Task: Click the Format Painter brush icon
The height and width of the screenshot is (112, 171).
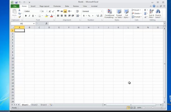Action: click(19, 17)
